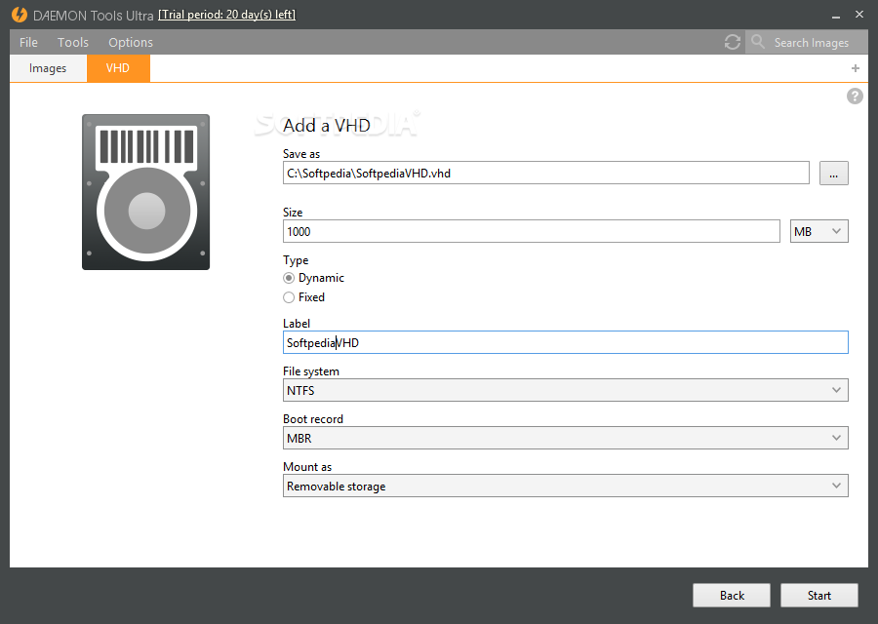Click the hard disk VHD illustration
This screenshot has height=624, width=878.
[x=146, y=192]
